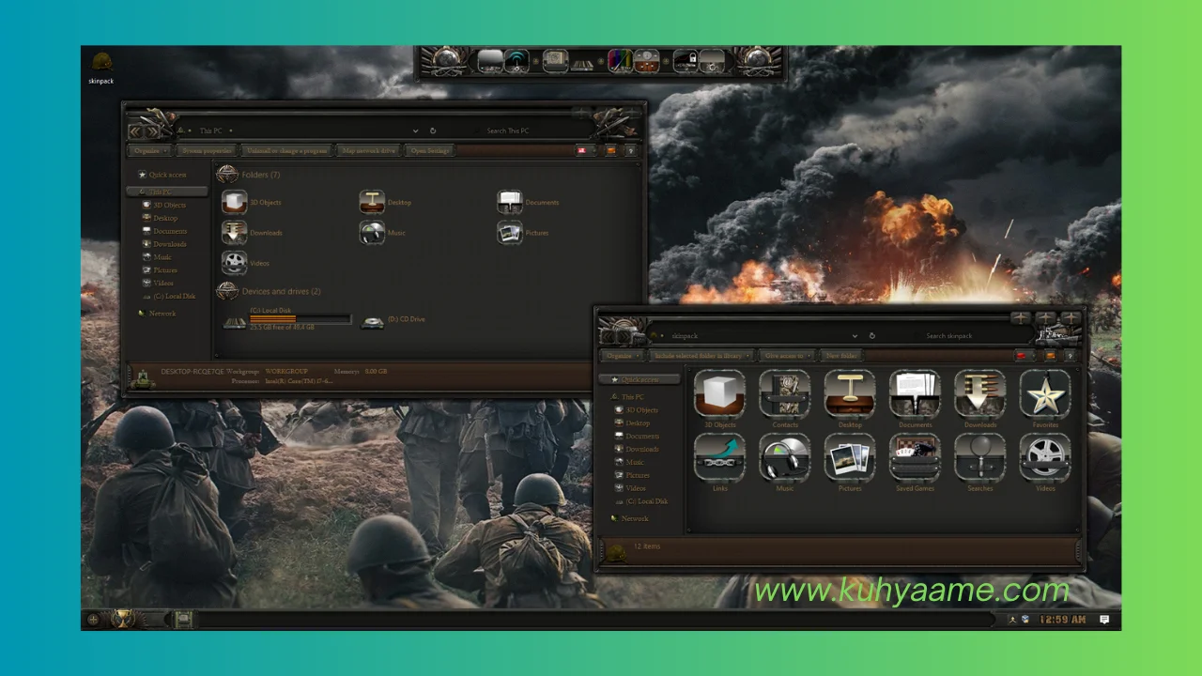Image resolution: width=1202 pixels, height=676 pixels.
Task: Click the Start button on the taskbar
Action: [122, 619]
